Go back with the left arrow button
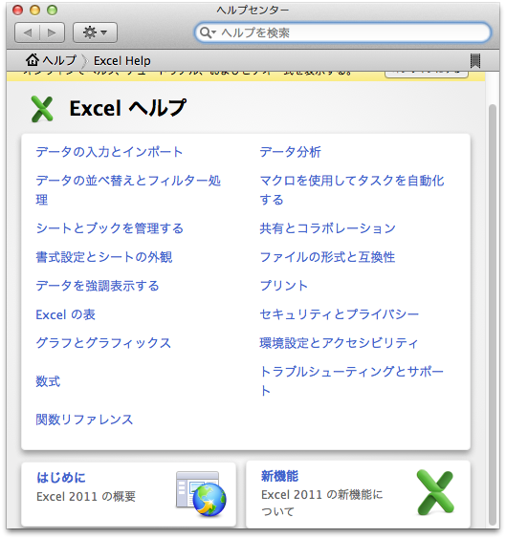 [28, 32]
